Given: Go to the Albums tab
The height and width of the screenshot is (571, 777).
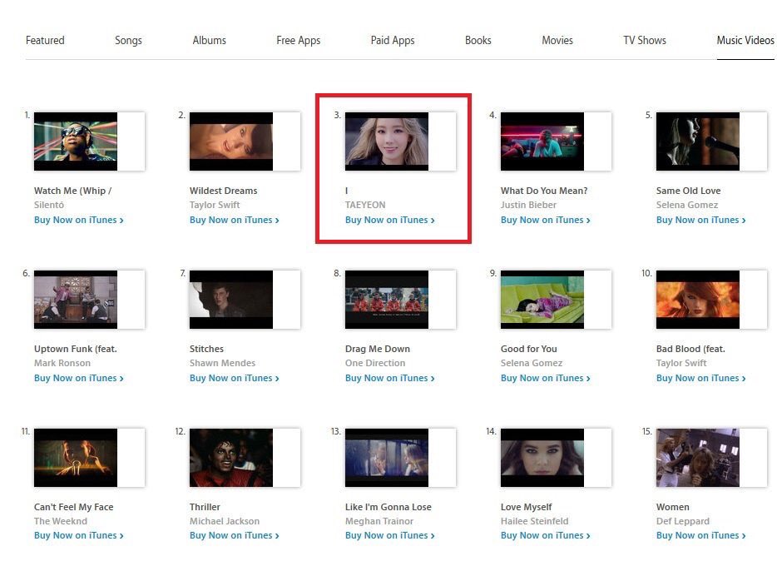Looking at the screenshot, I should point(209,40).
